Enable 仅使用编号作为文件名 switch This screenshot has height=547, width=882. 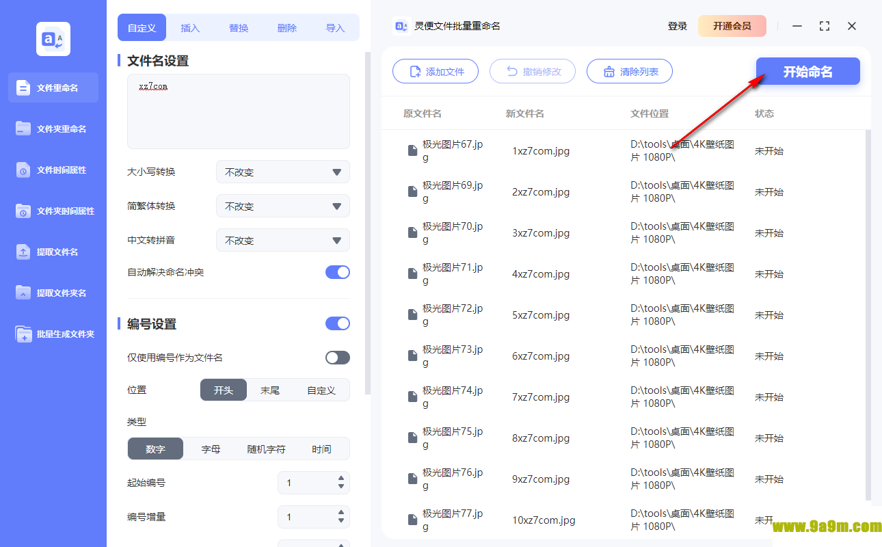point(338,358)
